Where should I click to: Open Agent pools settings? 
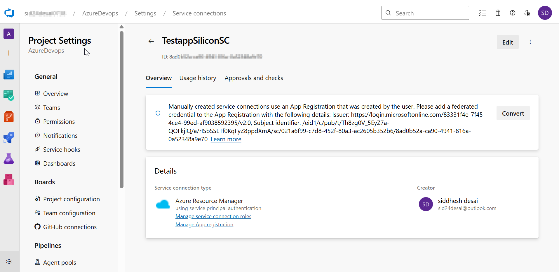point(55,263)
